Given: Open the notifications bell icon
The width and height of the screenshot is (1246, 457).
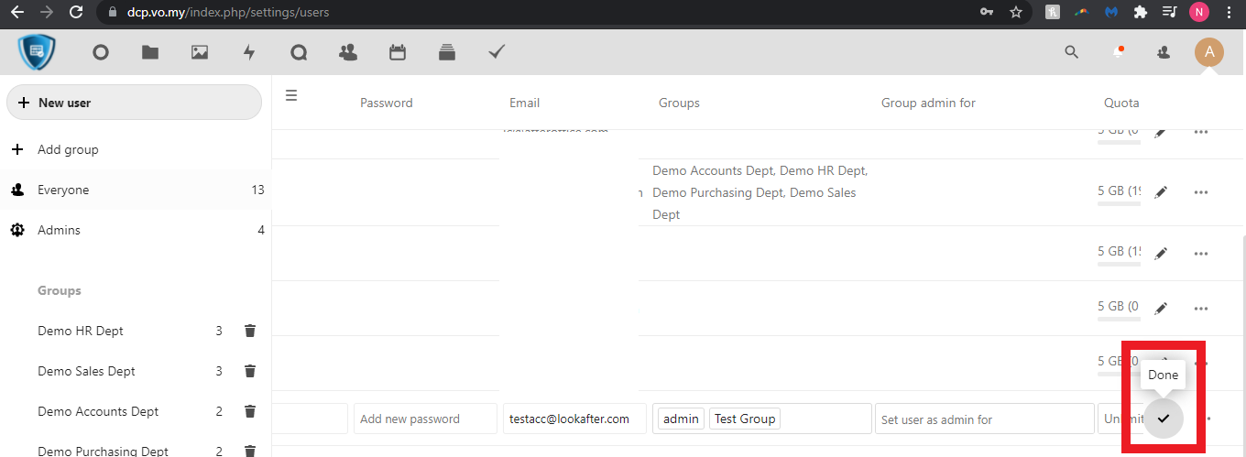Looking at the screenshot, I should (x=1119, y=52).
